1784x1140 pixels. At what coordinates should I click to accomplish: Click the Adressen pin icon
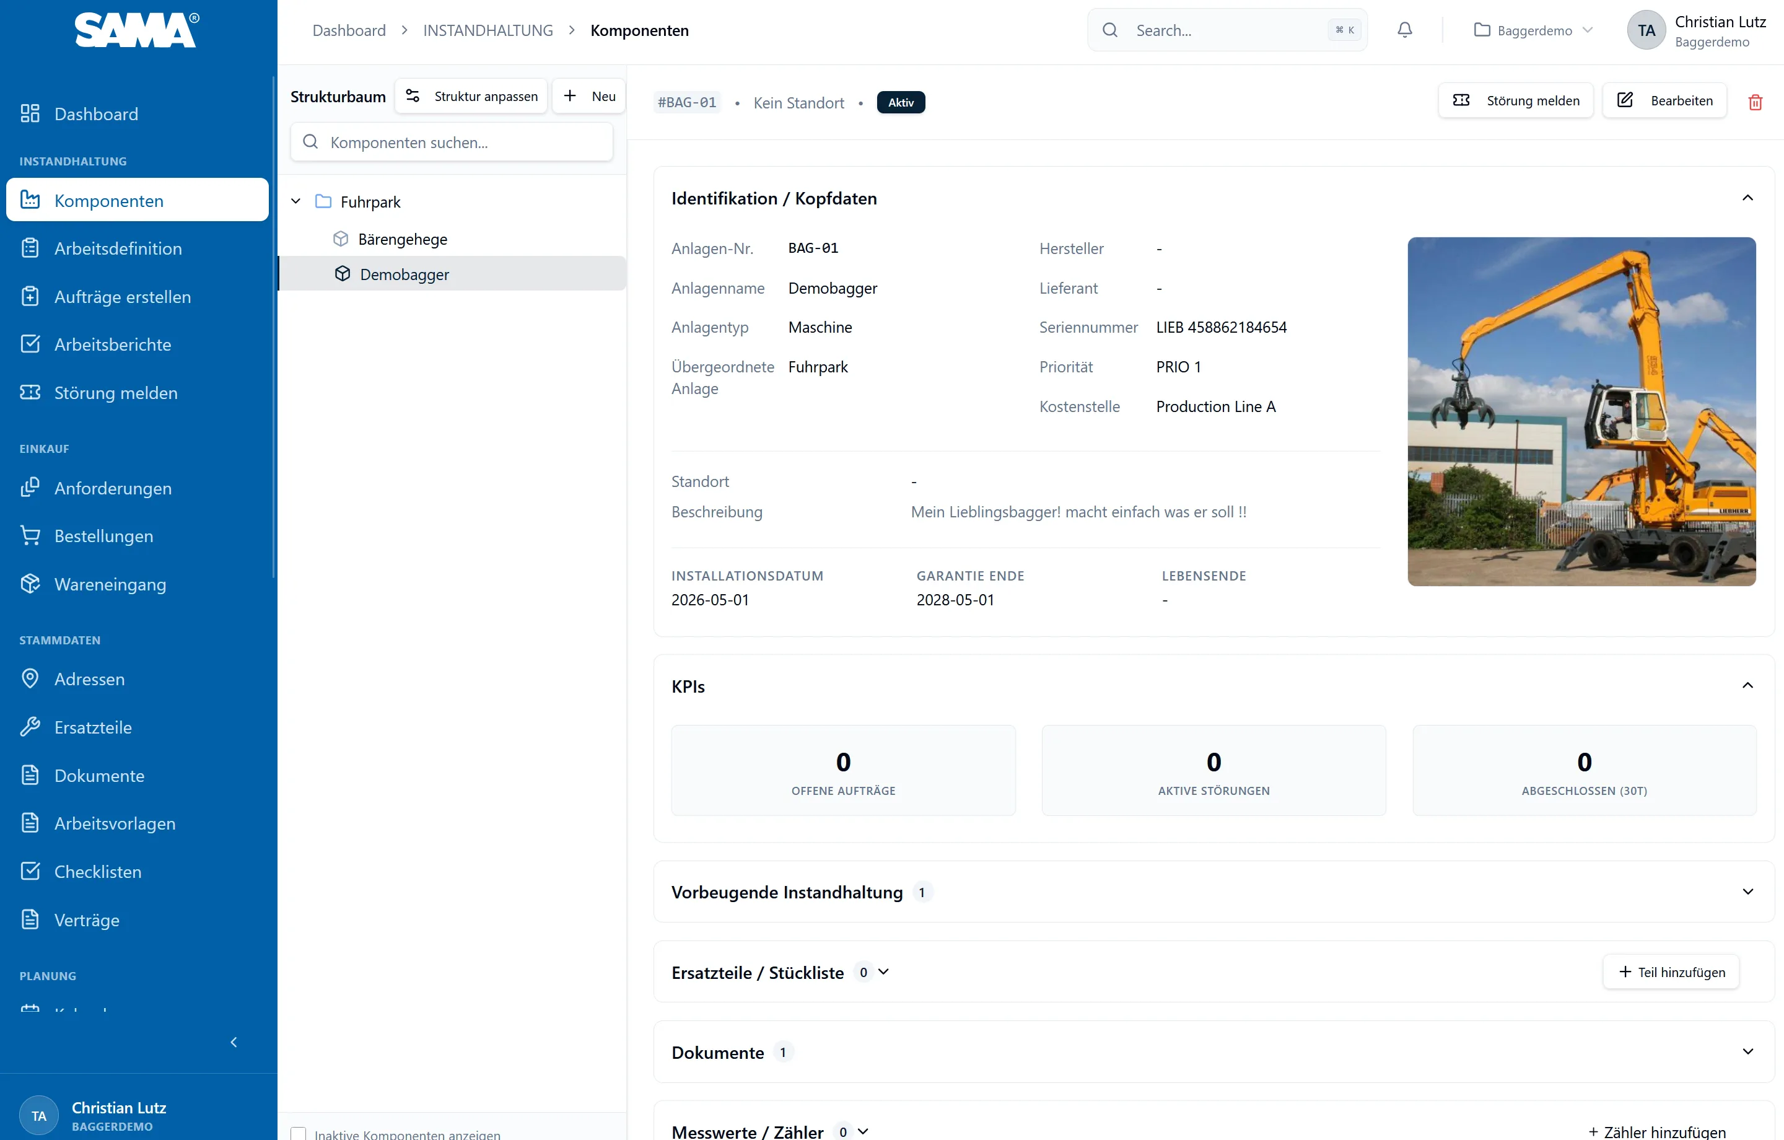30,679
